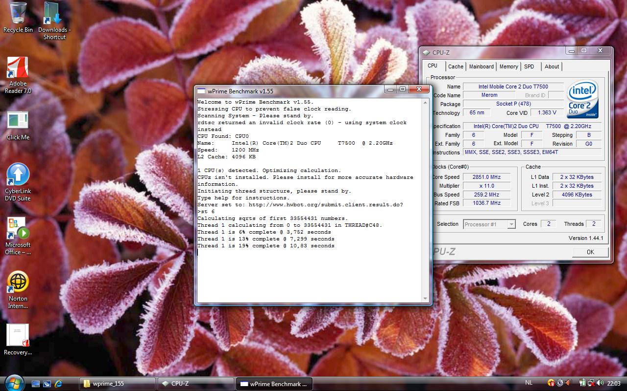The height and width of the screenshot is (391, 627).
Task: Click the Norton tray icon with red X
Action: [551, 383]
